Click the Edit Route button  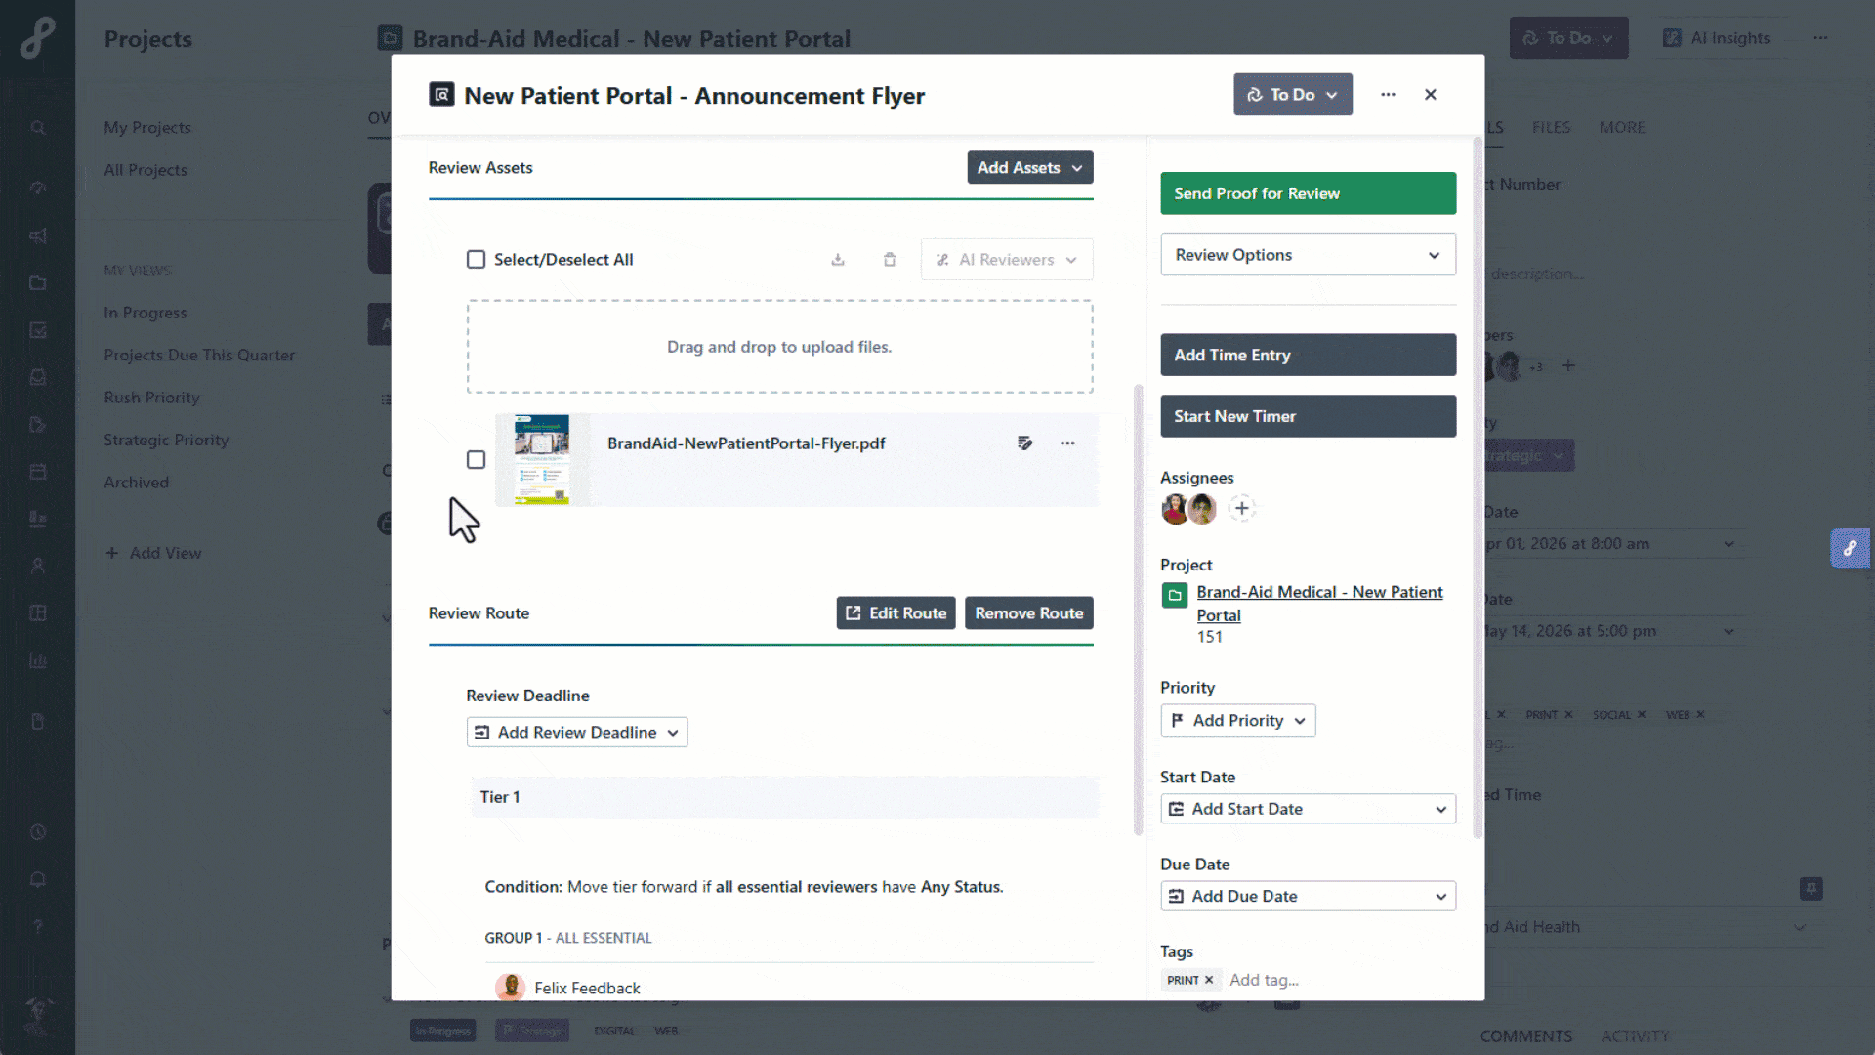point(896,613)
